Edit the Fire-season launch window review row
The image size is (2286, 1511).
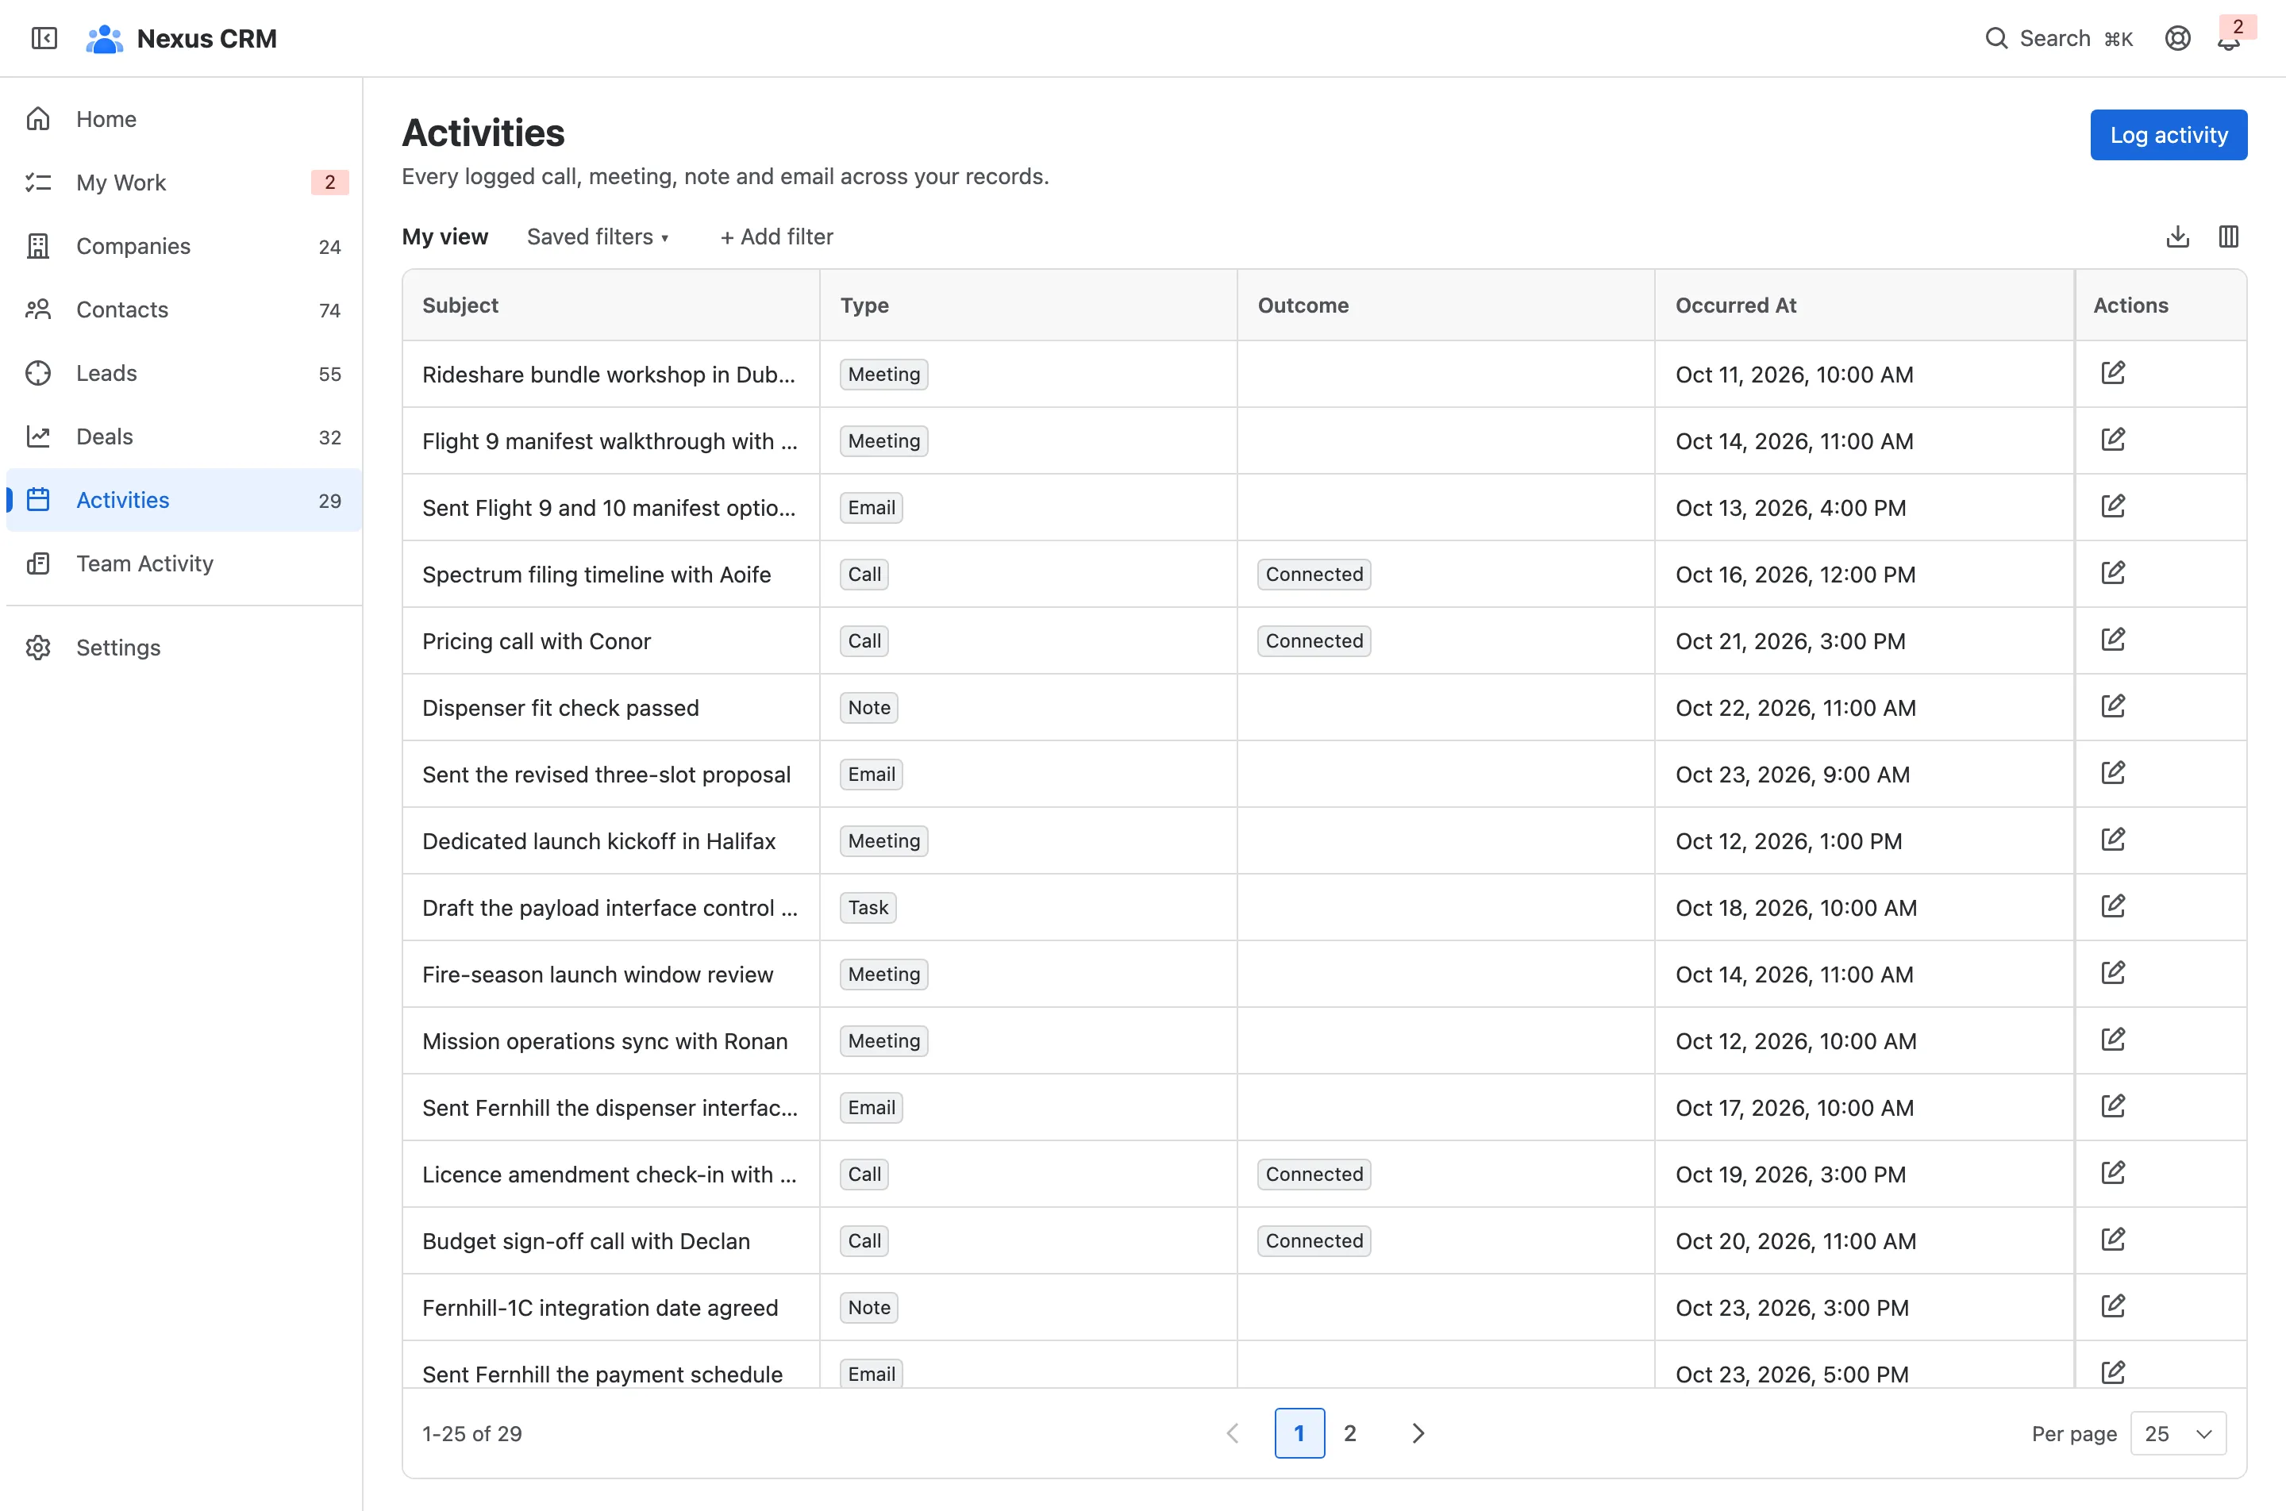click(x=2112, y=973)
